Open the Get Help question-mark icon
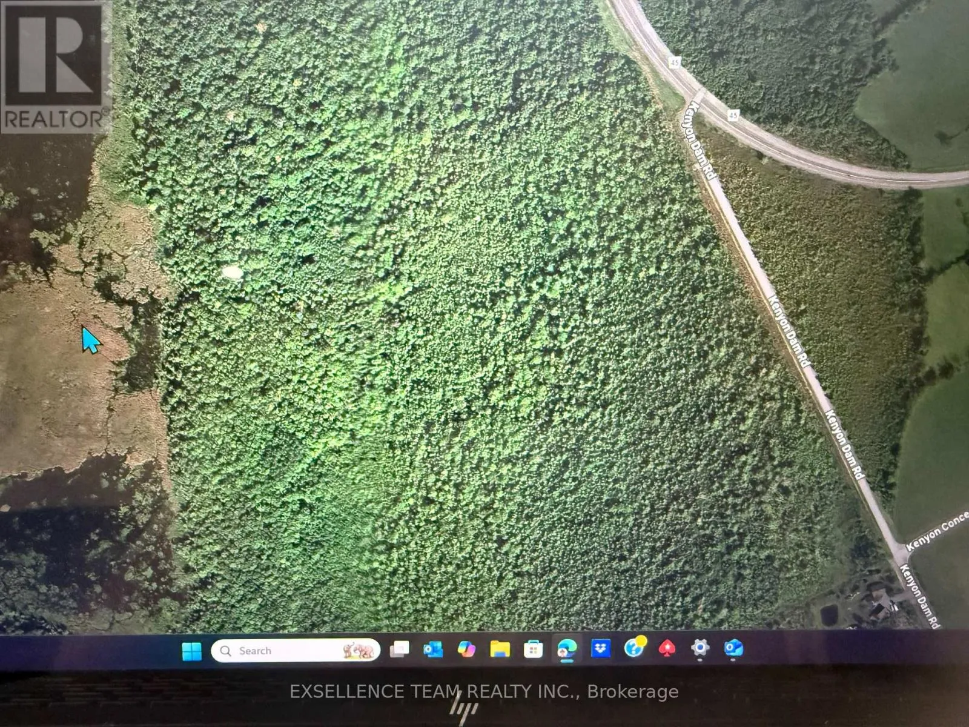This screenshot has width=969, height=727. pos(634,647)
